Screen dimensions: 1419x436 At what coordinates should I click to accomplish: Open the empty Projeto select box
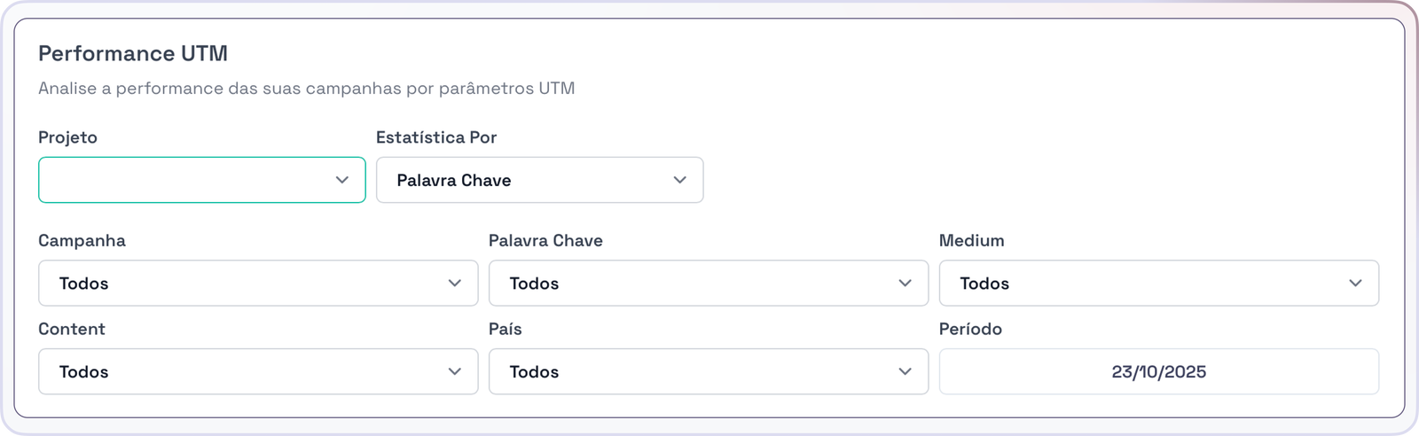[x=186, y=180]
